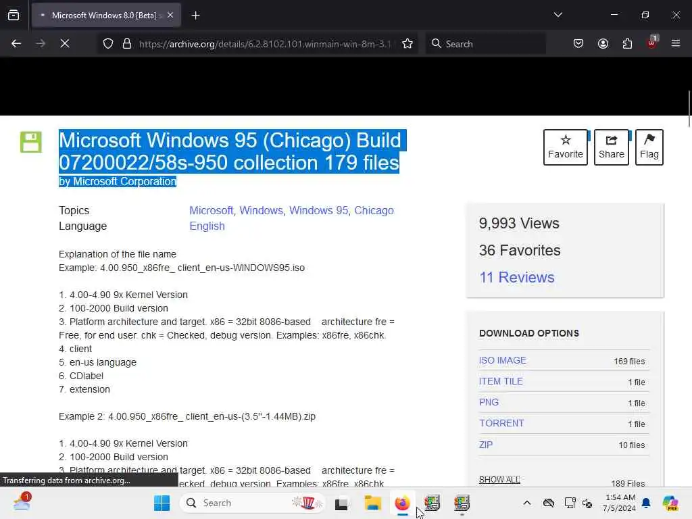Open the Save to Pocket icon
Screen dimensions: 692x519
[x=578, y=44]
